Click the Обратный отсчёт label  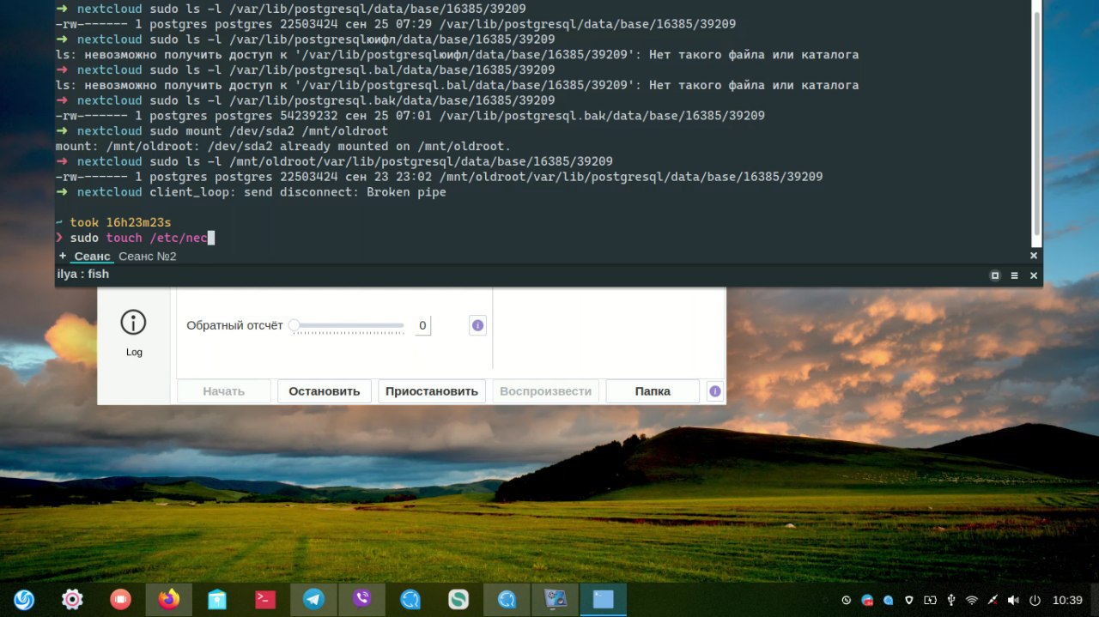234,325
